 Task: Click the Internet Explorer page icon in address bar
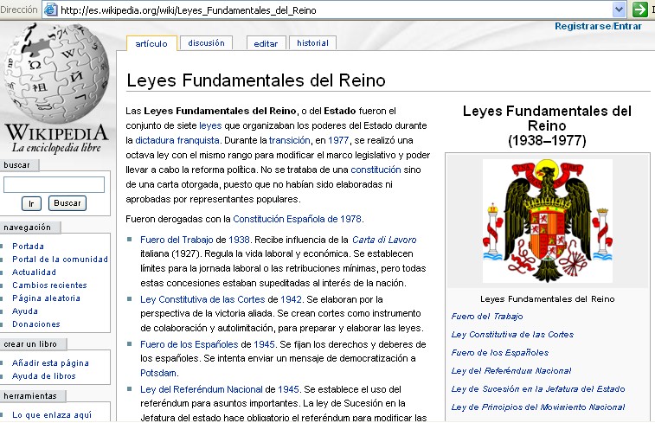(x=50, y=10)
